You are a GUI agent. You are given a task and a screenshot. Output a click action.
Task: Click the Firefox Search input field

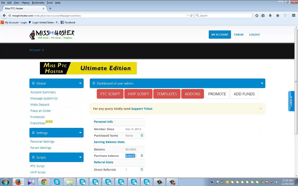pyautogui.click(x=224, y=16)
